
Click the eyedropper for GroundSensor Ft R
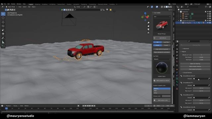point(209,98)
